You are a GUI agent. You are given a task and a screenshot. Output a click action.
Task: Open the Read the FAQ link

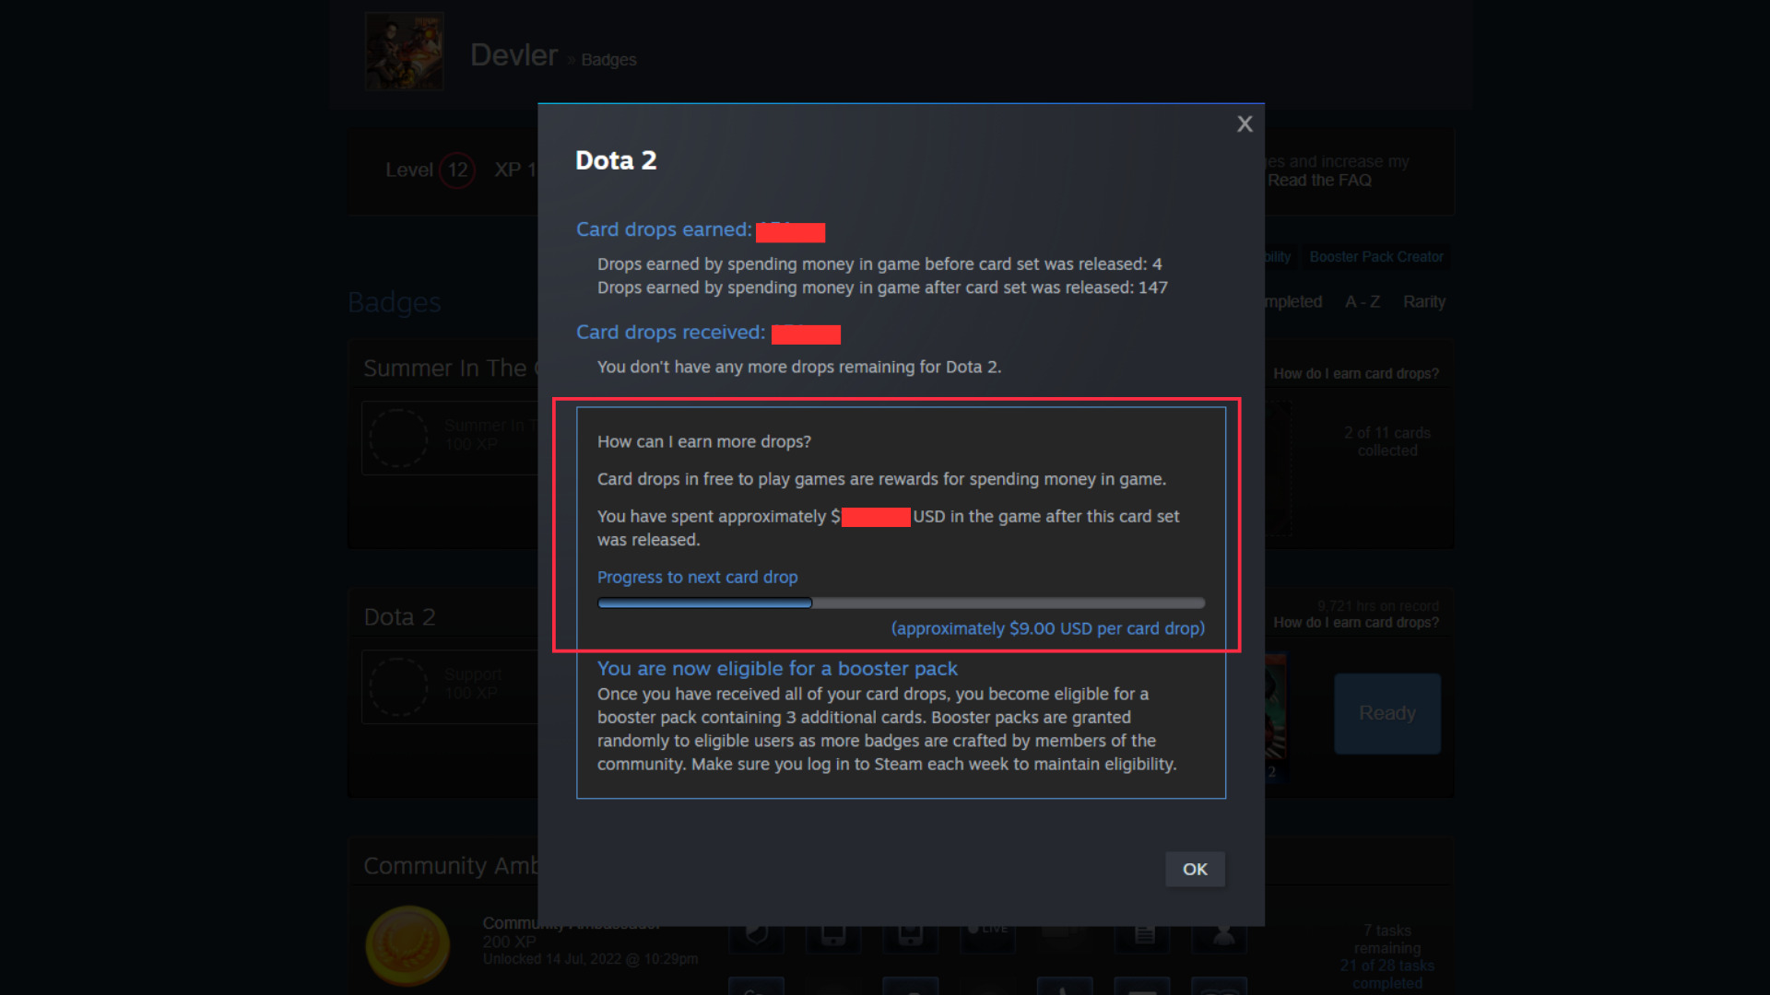(x=1319, y=181)
